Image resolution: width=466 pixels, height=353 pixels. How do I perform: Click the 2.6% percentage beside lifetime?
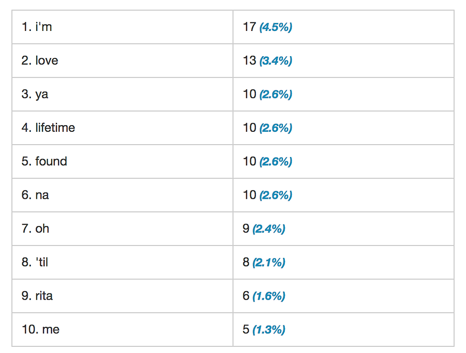click(x=275, y=128)
